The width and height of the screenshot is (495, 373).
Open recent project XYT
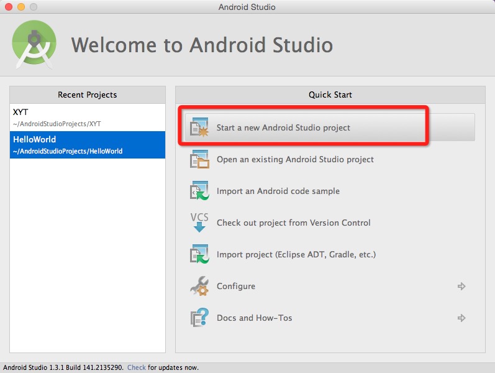coord(88,117)
